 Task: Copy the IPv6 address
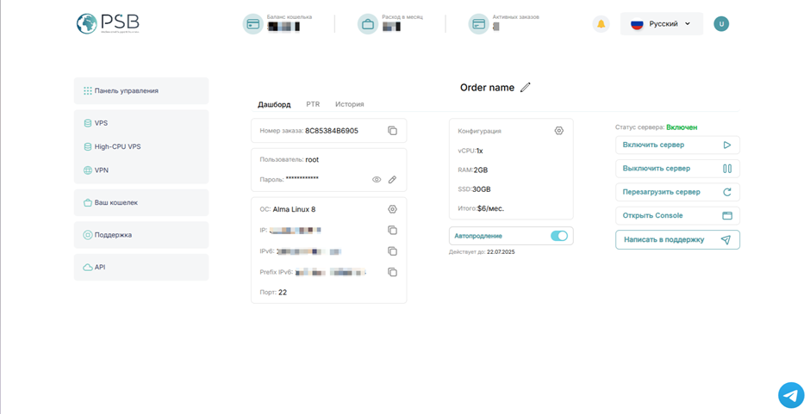(392, 251)
